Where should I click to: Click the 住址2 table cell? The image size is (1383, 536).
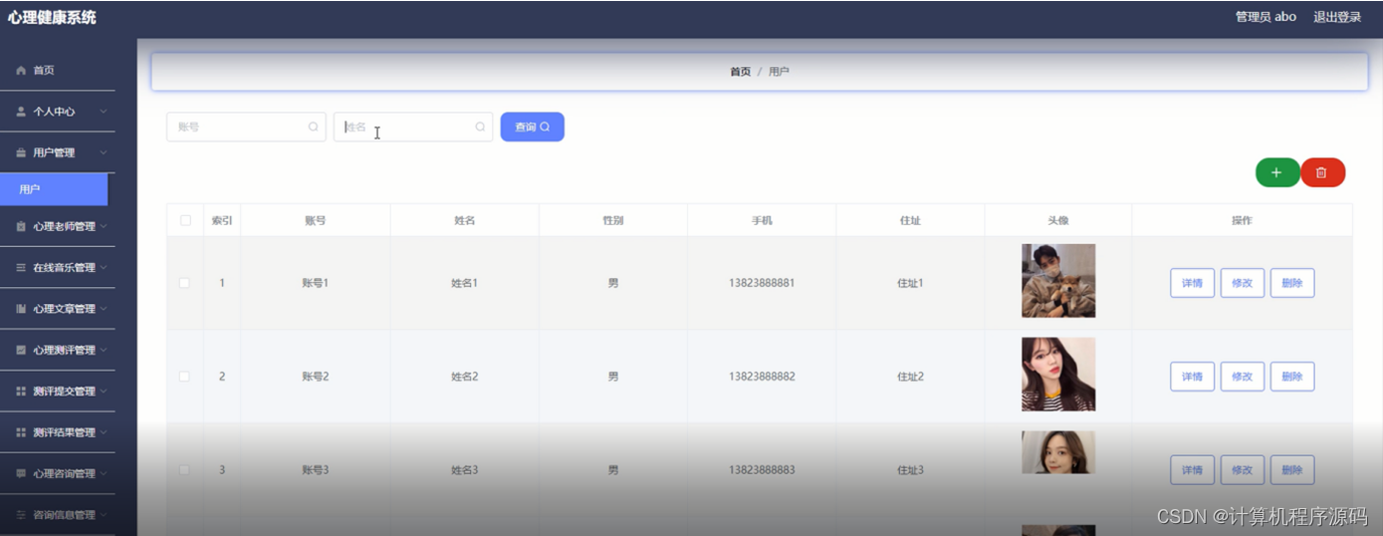(910, 377)
